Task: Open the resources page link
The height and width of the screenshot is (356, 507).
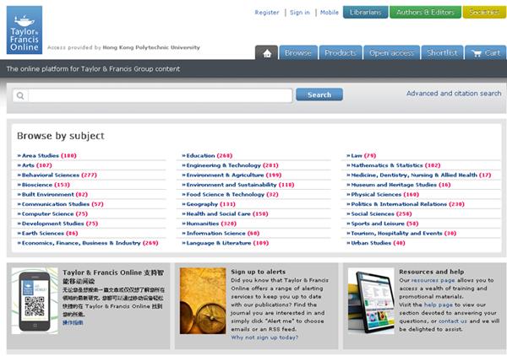Action: pos(433,280)
